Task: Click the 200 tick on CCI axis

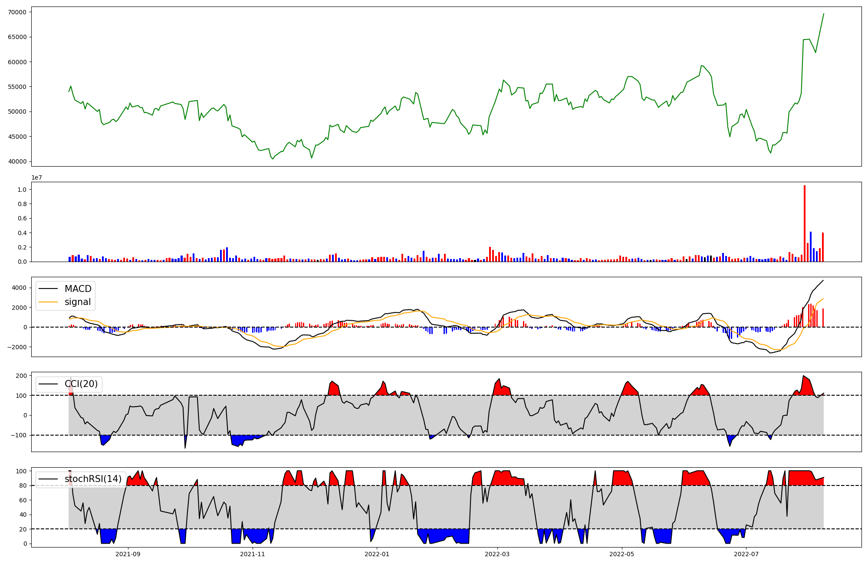Action: tap(22, 376)
